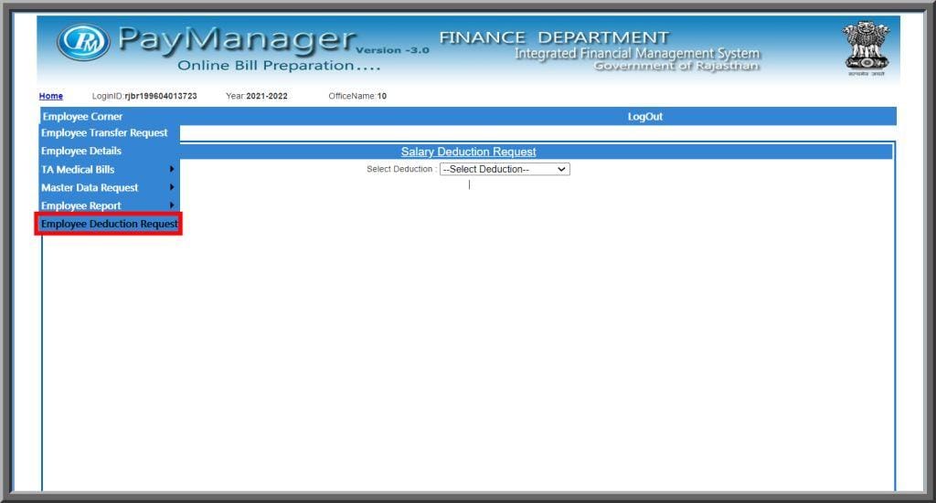Expand the Employee Report submenu arrow

pyautogui.click(x=172, y=205)
